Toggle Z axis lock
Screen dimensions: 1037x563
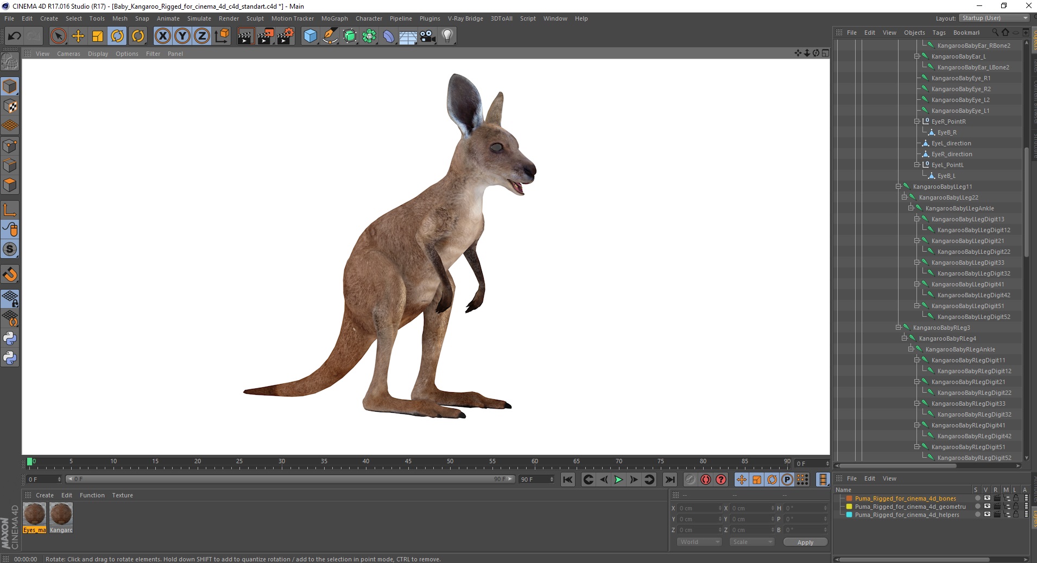pos(202,36)
